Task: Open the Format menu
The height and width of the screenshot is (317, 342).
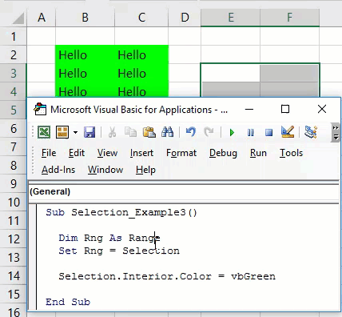Action: 181,153
